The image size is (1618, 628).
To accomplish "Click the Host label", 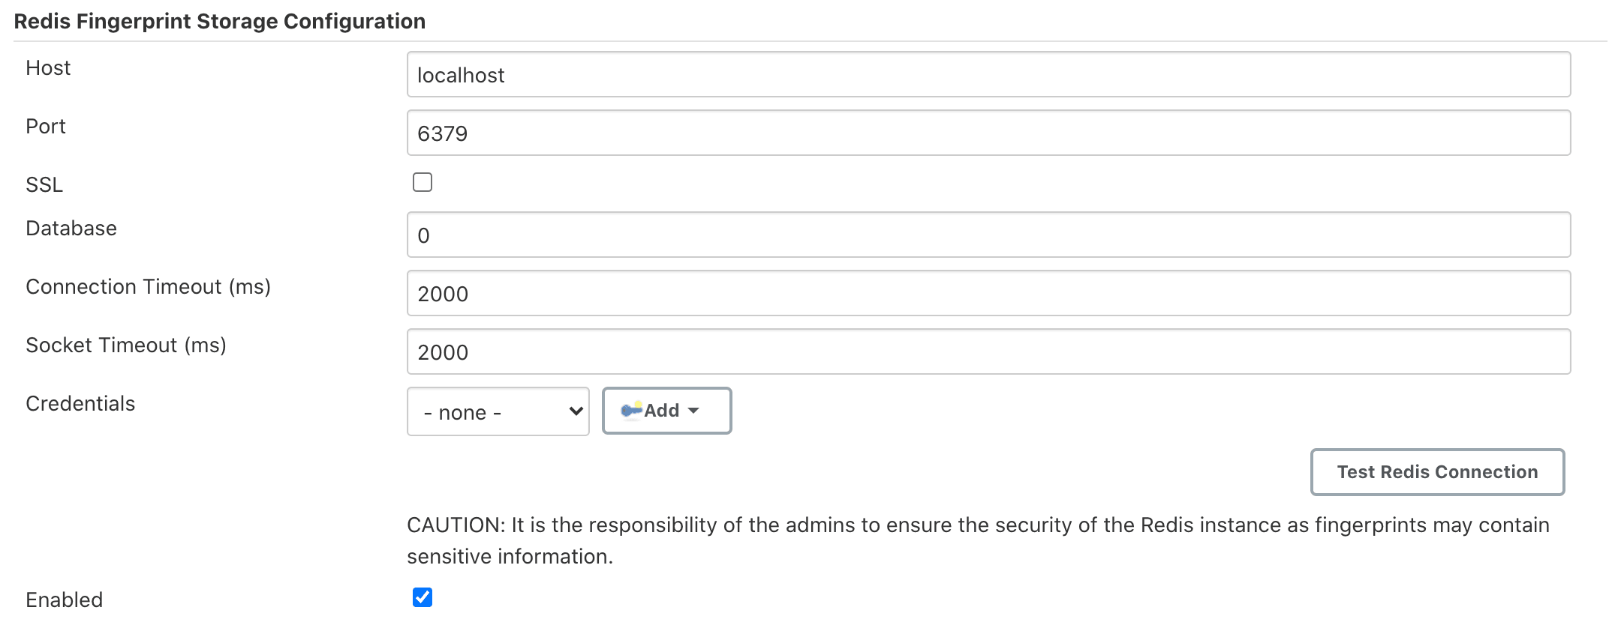I will coord(48,67).
